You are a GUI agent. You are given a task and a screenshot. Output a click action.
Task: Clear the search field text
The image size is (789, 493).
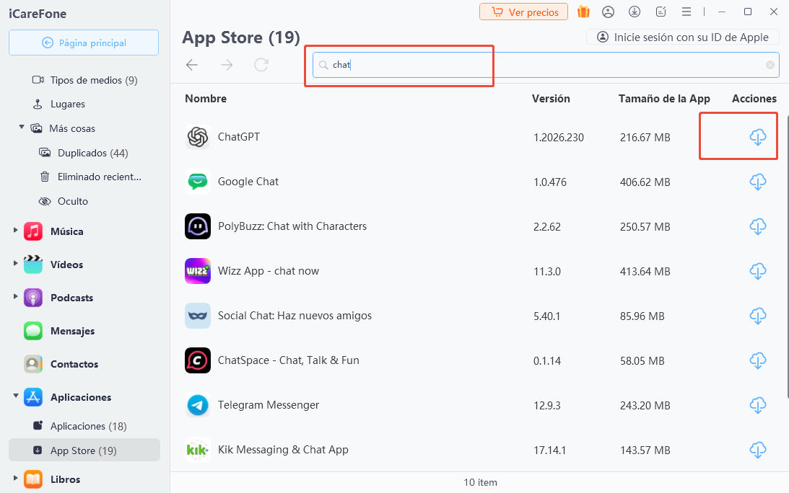pos(770,65)
